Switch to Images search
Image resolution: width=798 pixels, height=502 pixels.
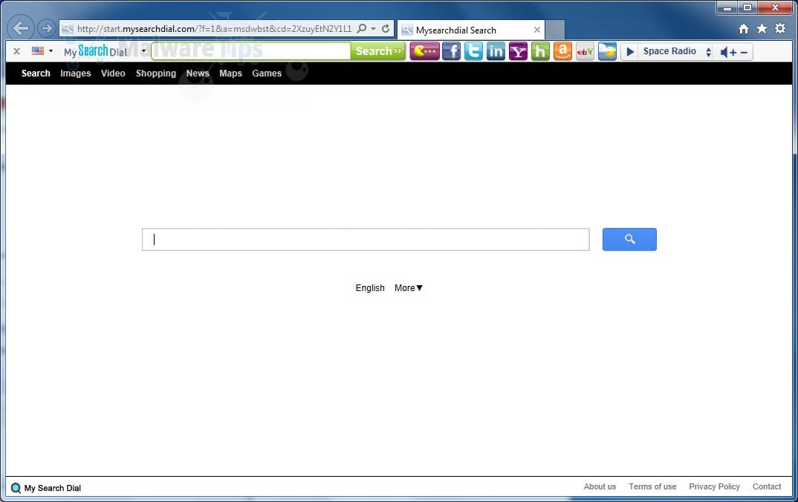click(x=75, y=74)
